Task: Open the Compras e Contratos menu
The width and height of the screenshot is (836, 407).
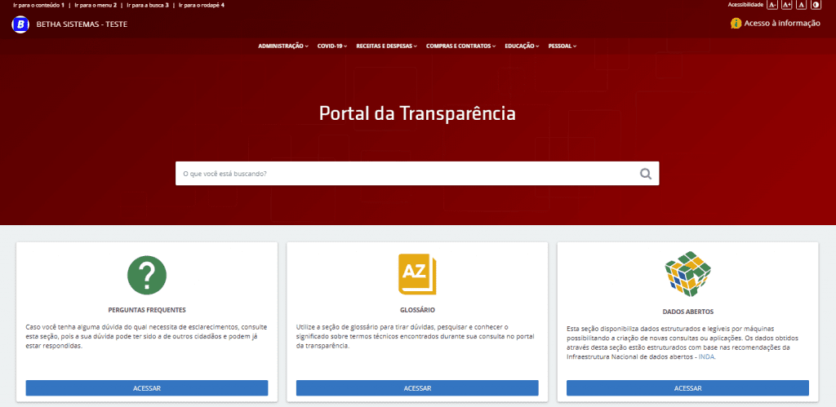Action: click(x=460, y=46)
